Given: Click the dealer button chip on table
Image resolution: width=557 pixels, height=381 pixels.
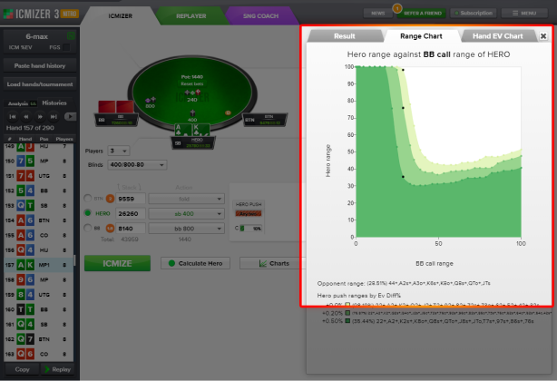Looking at the screenshot, I should click(x=228, y=112).
